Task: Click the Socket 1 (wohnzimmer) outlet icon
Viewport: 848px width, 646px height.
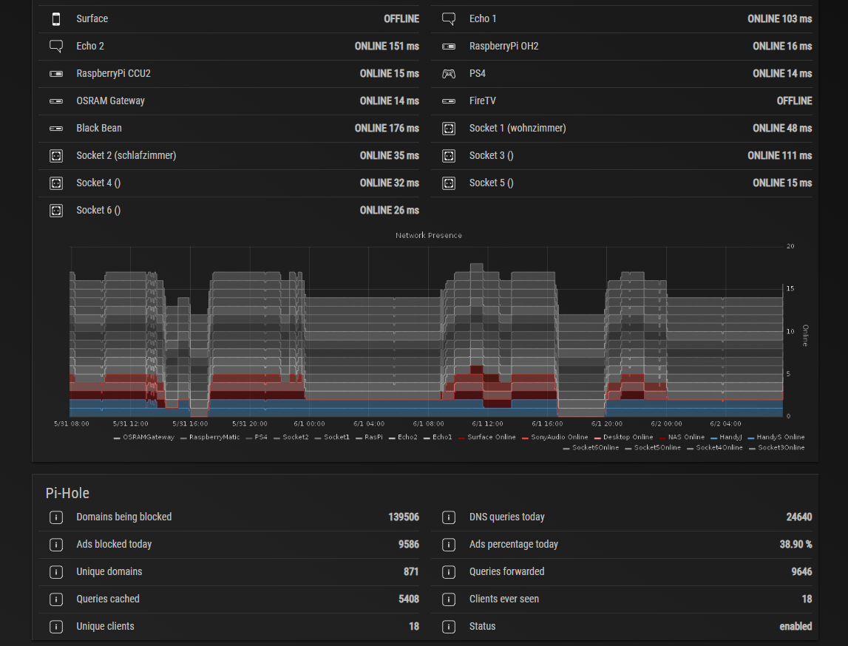Action: [x=449, y=128]
